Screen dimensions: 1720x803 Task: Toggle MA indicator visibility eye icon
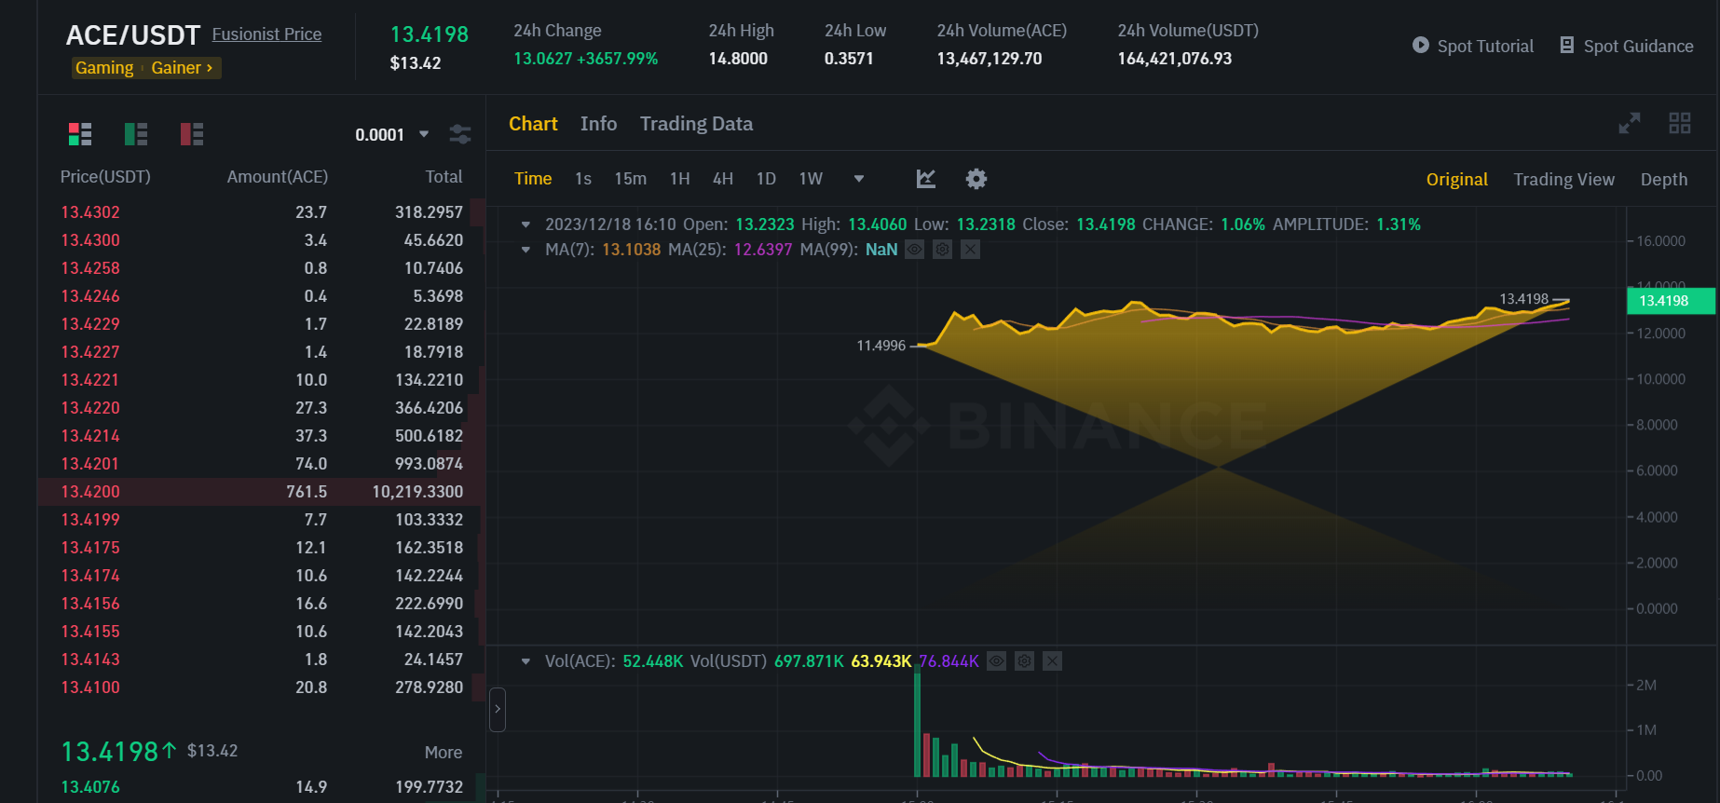(915, 250)
